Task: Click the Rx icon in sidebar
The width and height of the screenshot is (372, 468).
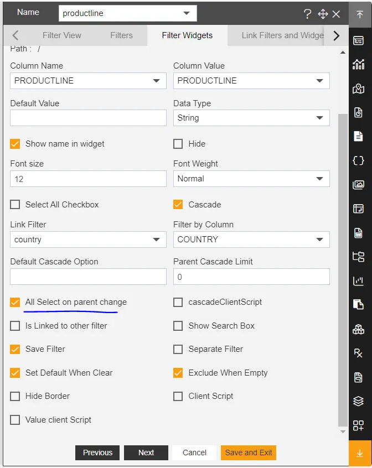Action: coord(359,353)
